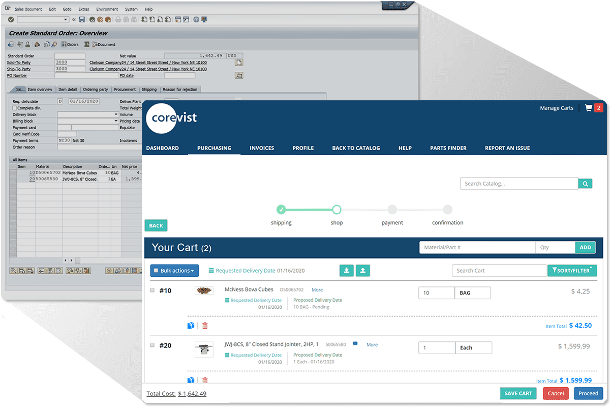Switch to the INVOICES tab

[262, 148]
